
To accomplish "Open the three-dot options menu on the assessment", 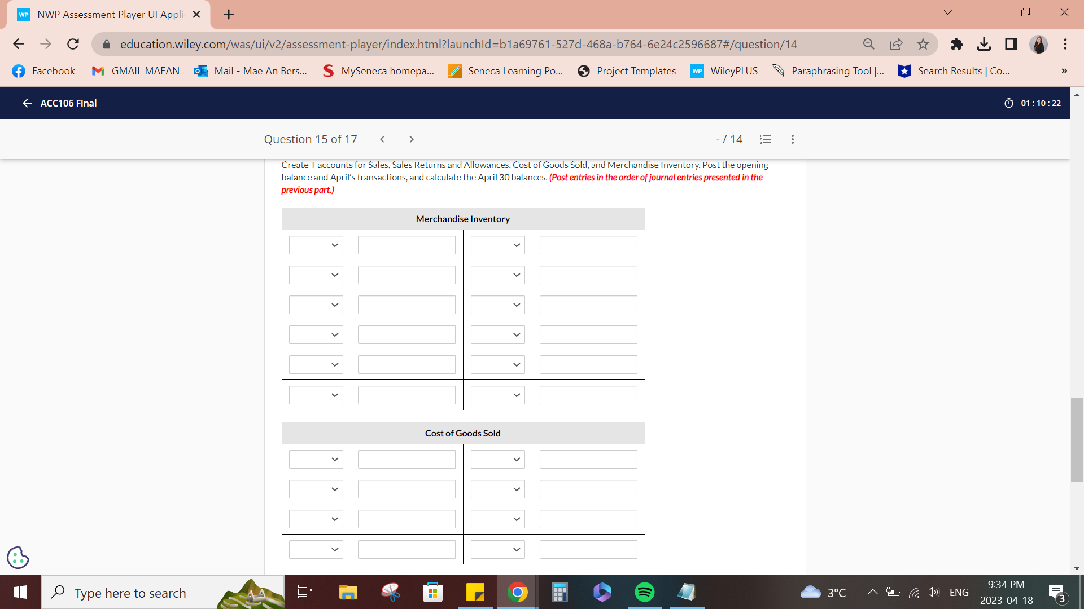I will click(x=793, y=139).
